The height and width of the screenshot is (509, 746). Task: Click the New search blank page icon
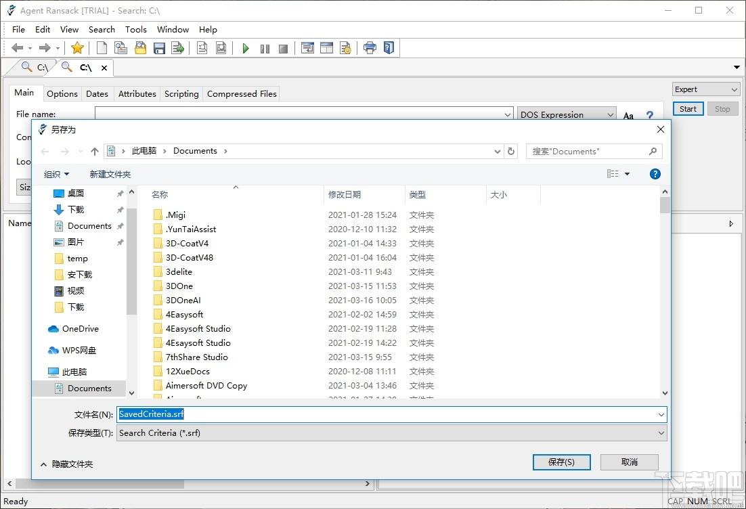[102, 47]
